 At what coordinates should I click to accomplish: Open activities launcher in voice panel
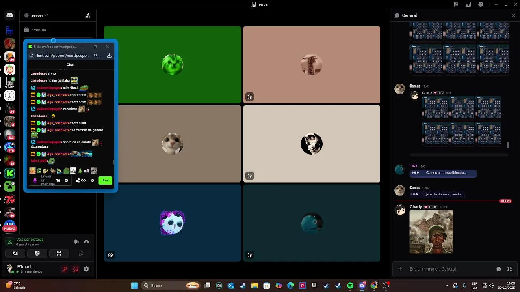coord(59,253)
